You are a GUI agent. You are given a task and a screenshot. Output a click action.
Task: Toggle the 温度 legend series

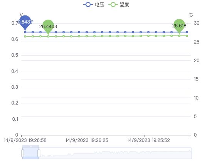[x=119, y=5]
